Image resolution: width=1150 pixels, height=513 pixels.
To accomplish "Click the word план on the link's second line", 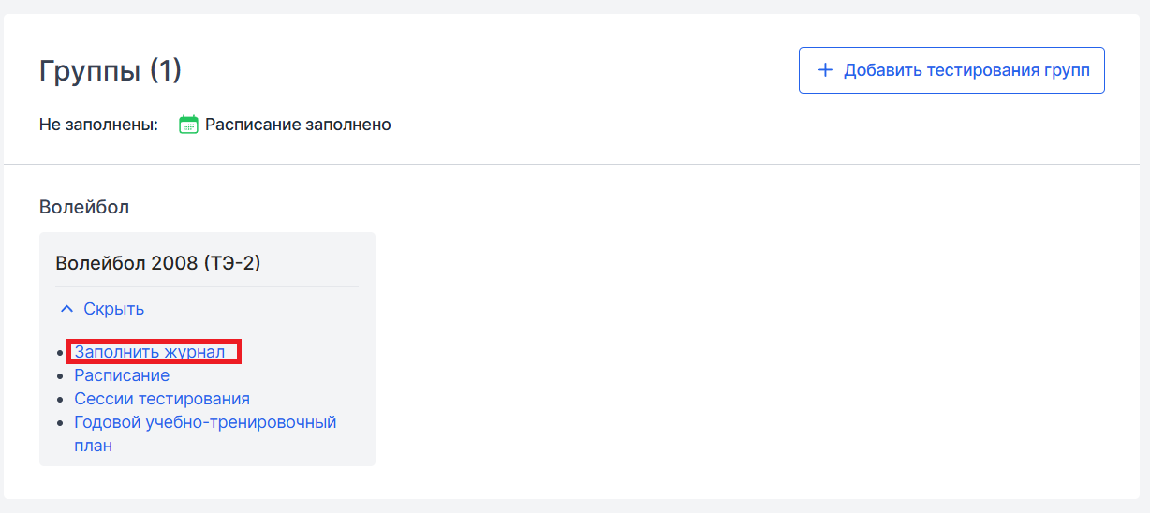I will click(x=94, y=446).
